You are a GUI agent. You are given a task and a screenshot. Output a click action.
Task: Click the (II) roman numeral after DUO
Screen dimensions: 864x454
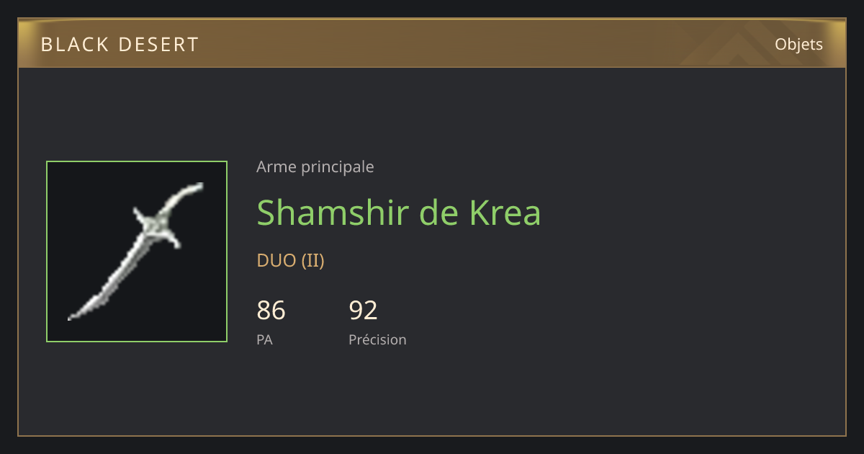click(312, 261)
